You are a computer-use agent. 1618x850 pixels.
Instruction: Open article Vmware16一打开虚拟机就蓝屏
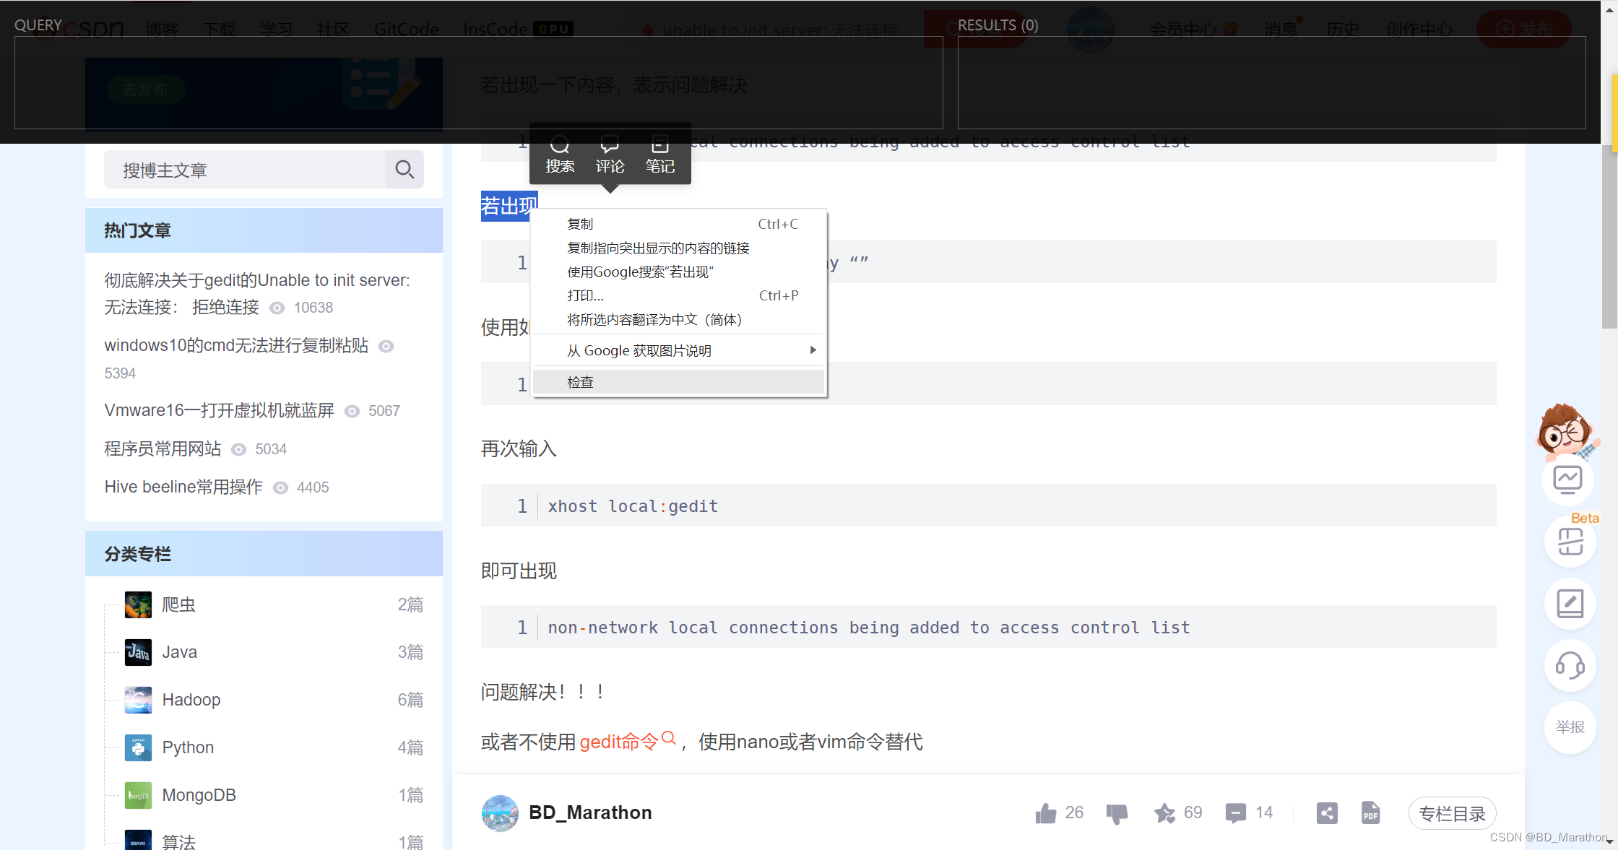(219, 410)
